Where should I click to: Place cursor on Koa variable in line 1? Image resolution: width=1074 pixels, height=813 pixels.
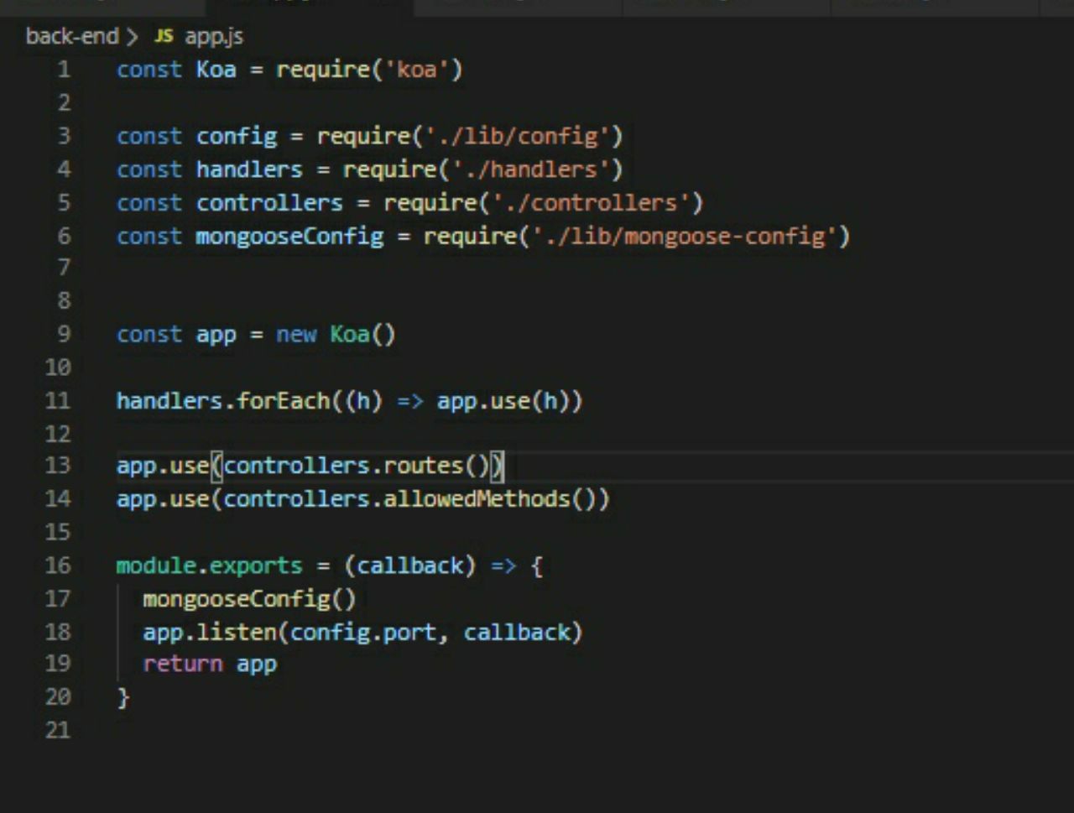(216, 69)
